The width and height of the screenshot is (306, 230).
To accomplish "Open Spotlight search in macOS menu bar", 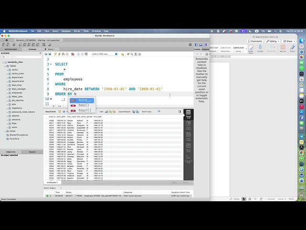I will (x=275, y=31).
